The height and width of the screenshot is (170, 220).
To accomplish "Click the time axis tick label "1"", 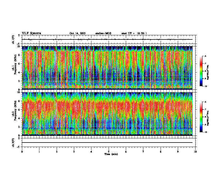I will tap(39, 152).
